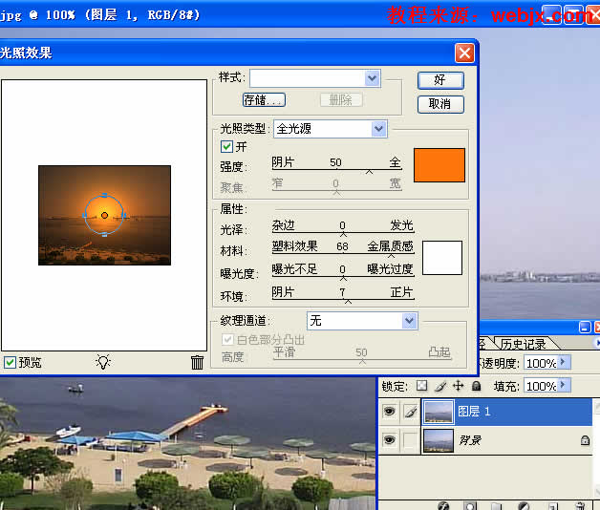This screenshot has width=600, height=510.
Task: Click the brush indicator beside 图层 1
Action: [x=410, y=412]
